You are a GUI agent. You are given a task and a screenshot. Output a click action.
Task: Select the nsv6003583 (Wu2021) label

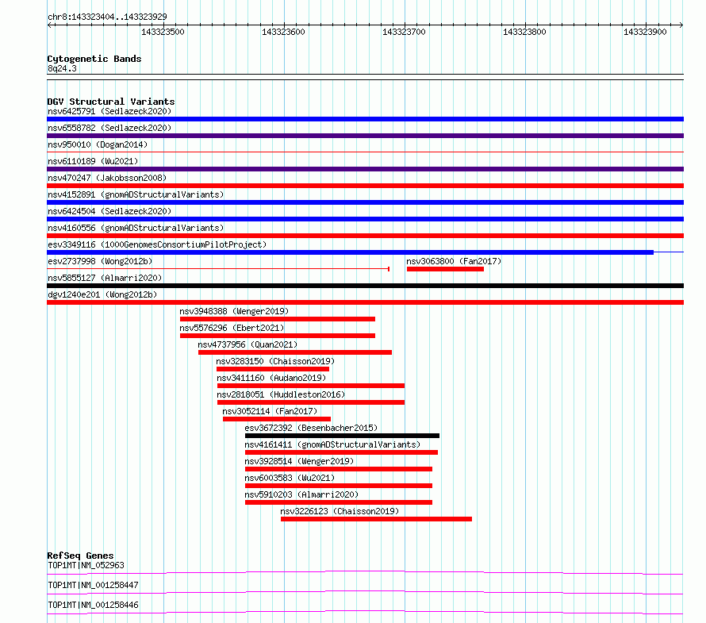290,478
